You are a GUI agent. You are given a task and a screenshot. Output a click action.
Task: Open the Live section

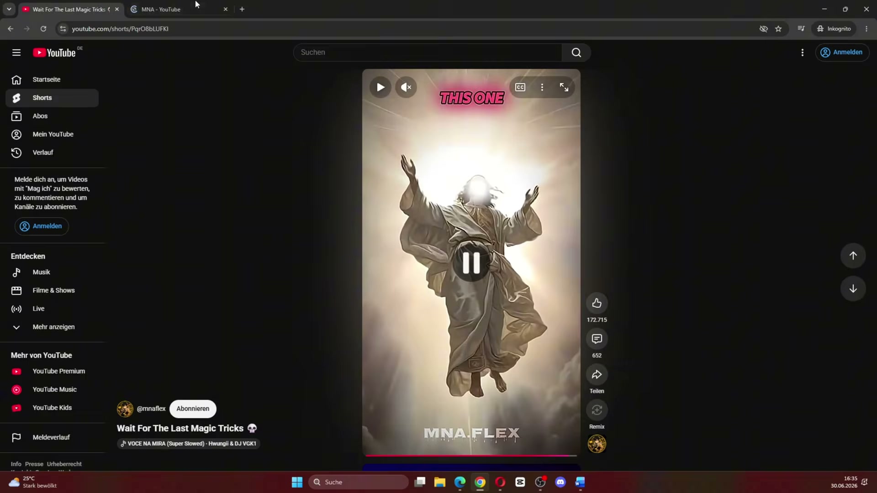(x=52, y=309)
